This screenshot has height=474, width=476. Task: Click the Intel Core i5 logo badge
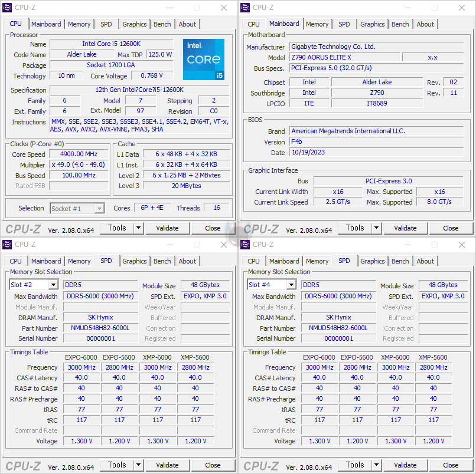204,60
